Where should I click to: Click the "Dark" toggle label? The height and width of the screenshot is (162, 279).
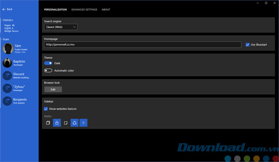pyautogui.click(x=57, y=63)
